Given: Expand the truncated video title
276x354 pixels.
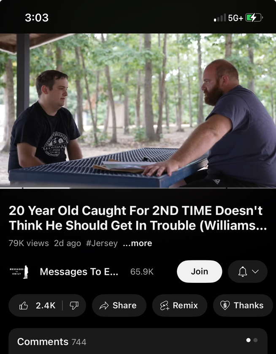Looking at the screenshot, I should 138,218.
